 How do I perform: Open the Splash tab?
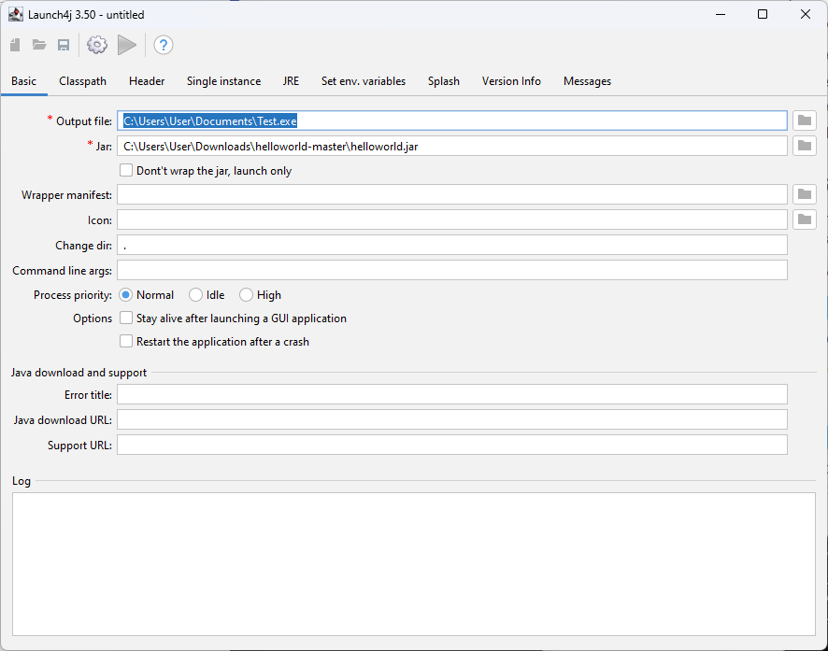click(444, 81)
